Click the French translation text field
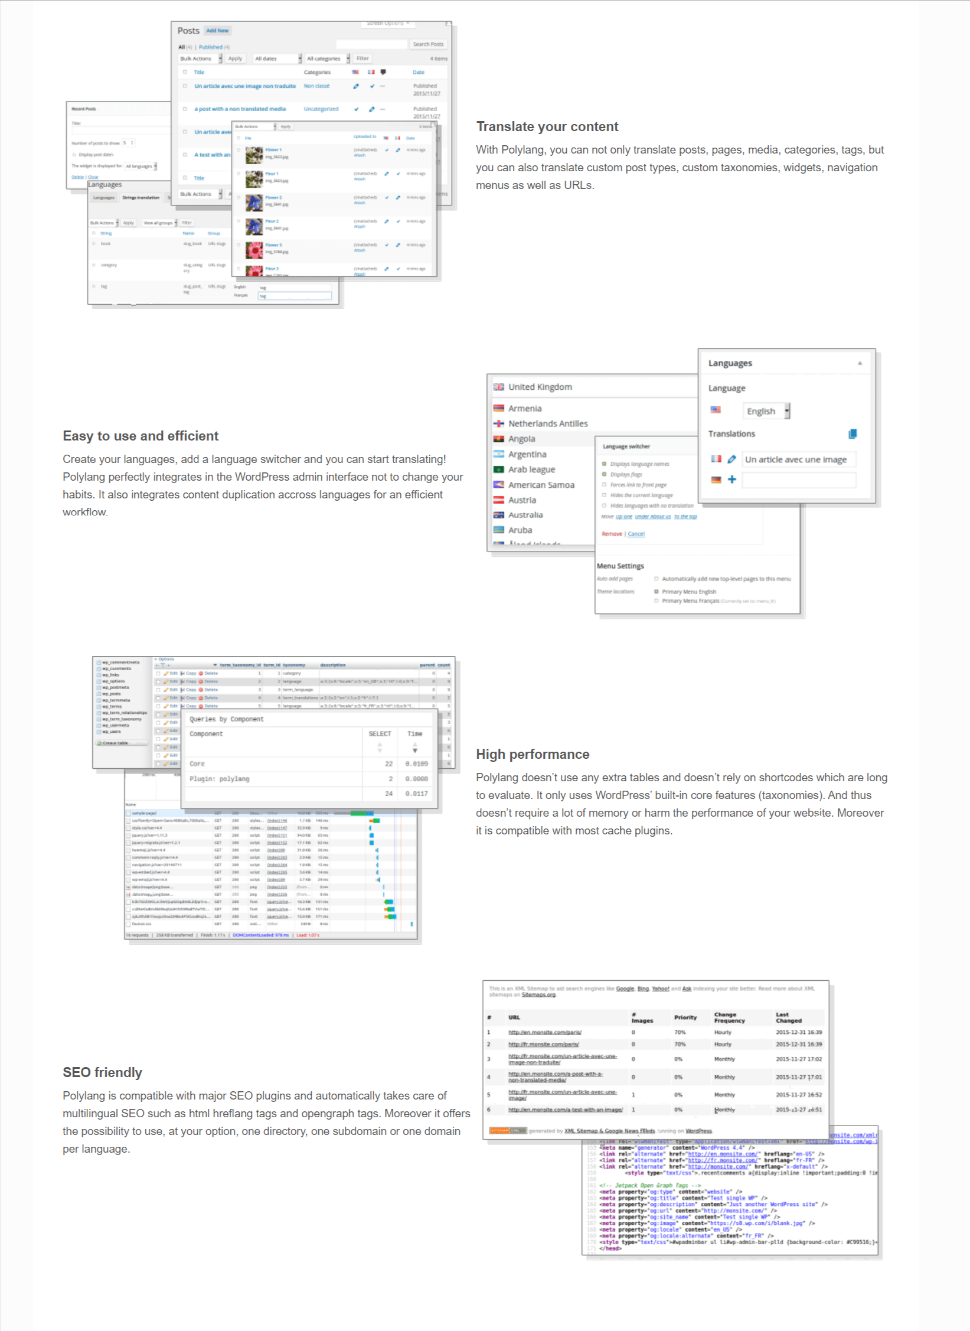Viewport: 970px width, 1331px height. (x=799, y=459)
